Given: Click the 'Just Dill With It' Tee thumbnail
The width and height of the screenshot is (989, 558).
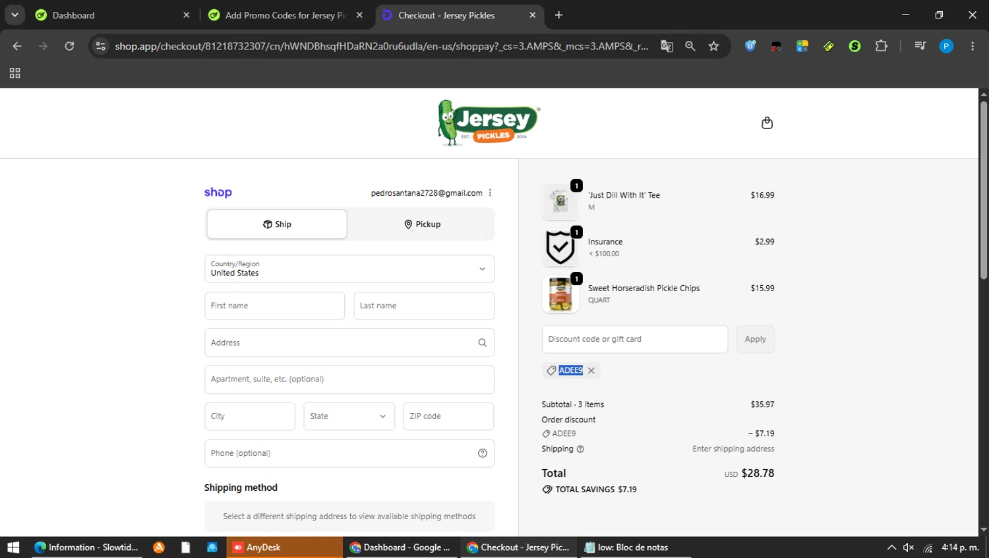Looking at the screenshot, I should pyautogui.click(x=560, y=201).
